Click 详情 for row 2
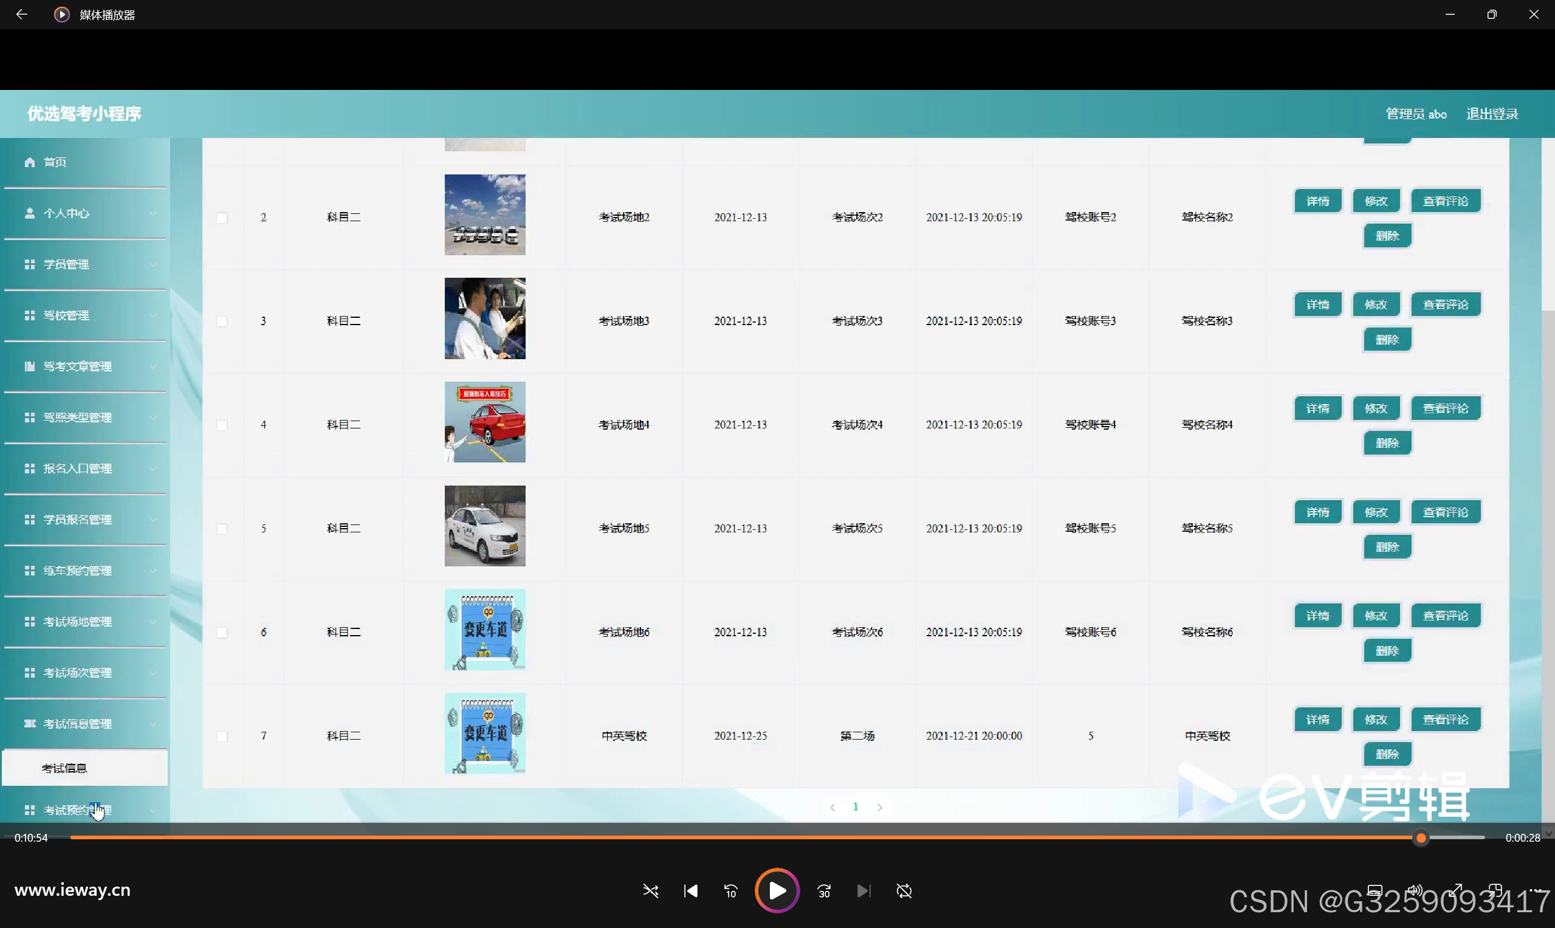Image resolution: width=1555 pixels, height=928 pixels. 1317,201
